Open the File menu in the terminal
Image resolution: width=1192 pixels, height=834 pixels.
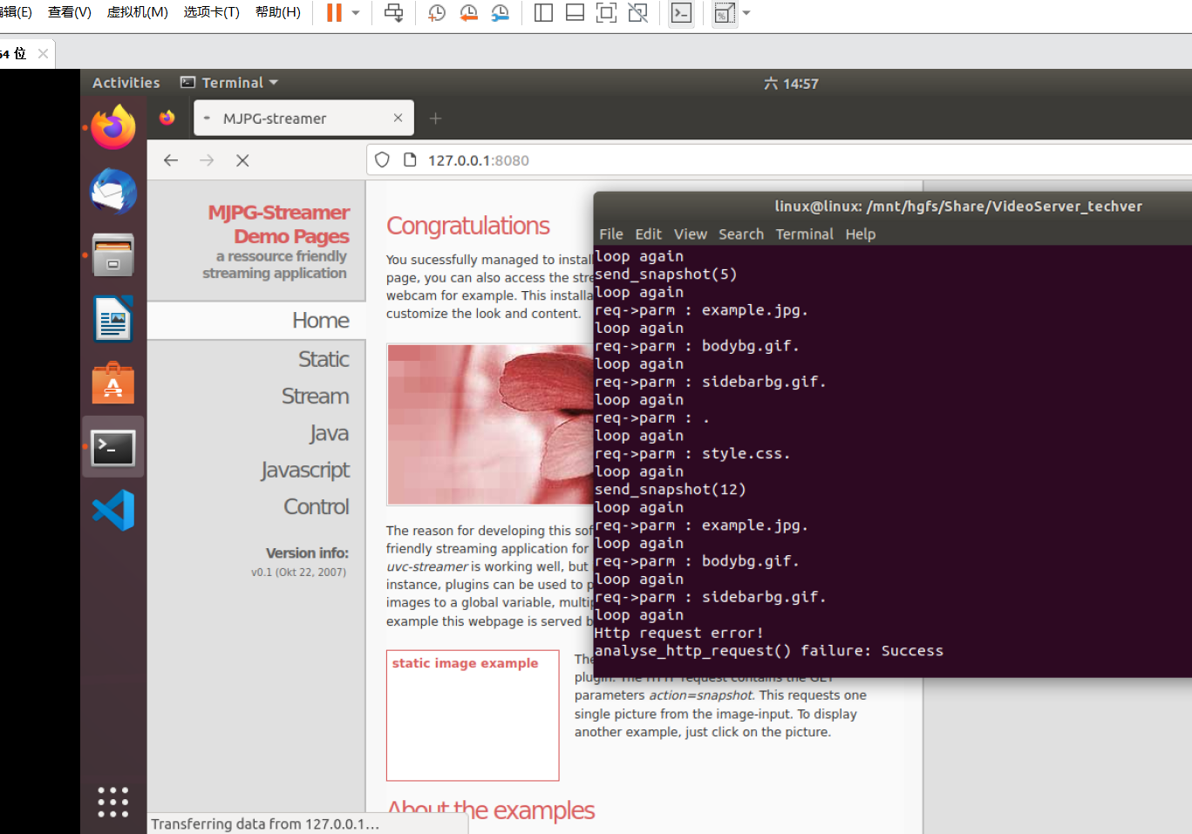[611, 234]
